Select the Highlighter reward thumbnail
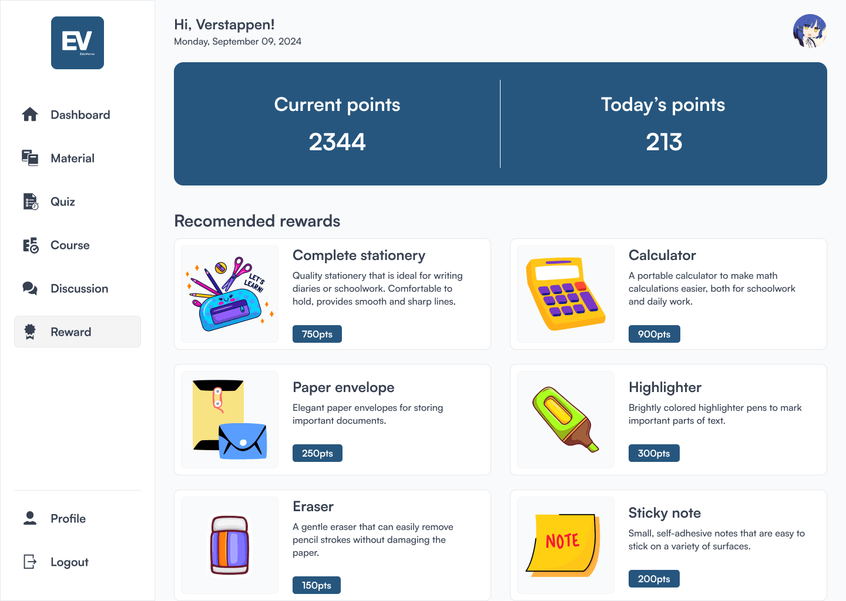The image size is (846, 601). point(565,419)
